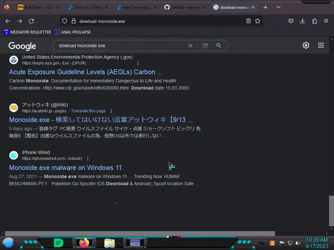Open Monoxide.exe malware on Windows 11 result
This screenshot has width=334, height=250.
[x=65, y=168]
